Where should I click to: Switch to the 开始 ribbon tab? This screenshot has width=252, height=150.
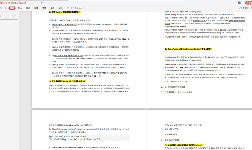(12, 8)
